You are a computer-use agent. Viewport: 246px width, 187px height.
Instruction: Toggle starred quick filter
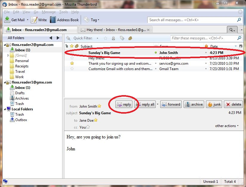(105, 38)
